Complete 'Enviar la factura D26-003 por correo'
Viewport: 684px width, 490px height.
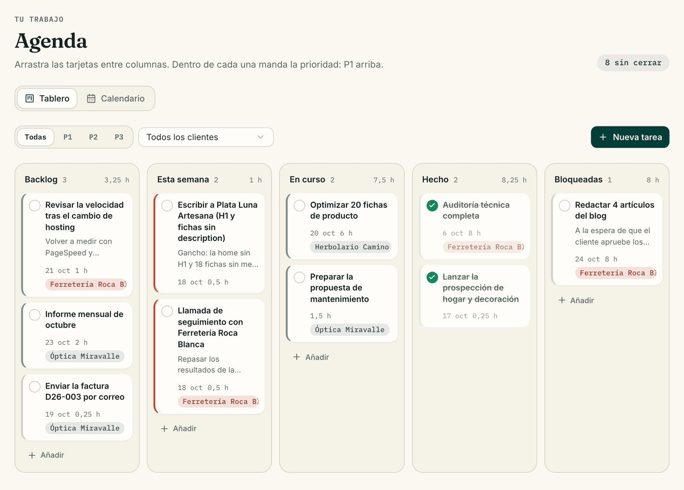tap(35, 387)
